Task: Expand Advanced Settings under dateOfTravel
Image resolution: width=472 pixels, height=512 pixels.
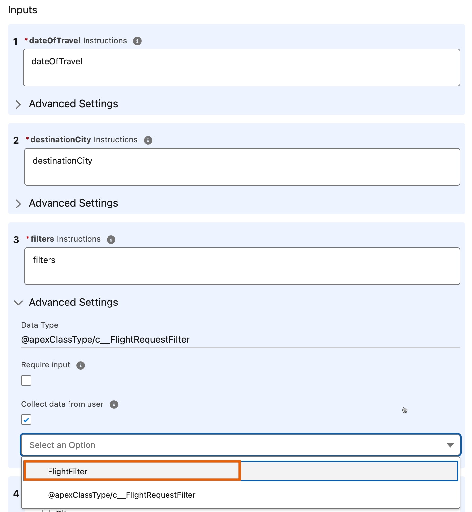Action: (x=67, y=104)
